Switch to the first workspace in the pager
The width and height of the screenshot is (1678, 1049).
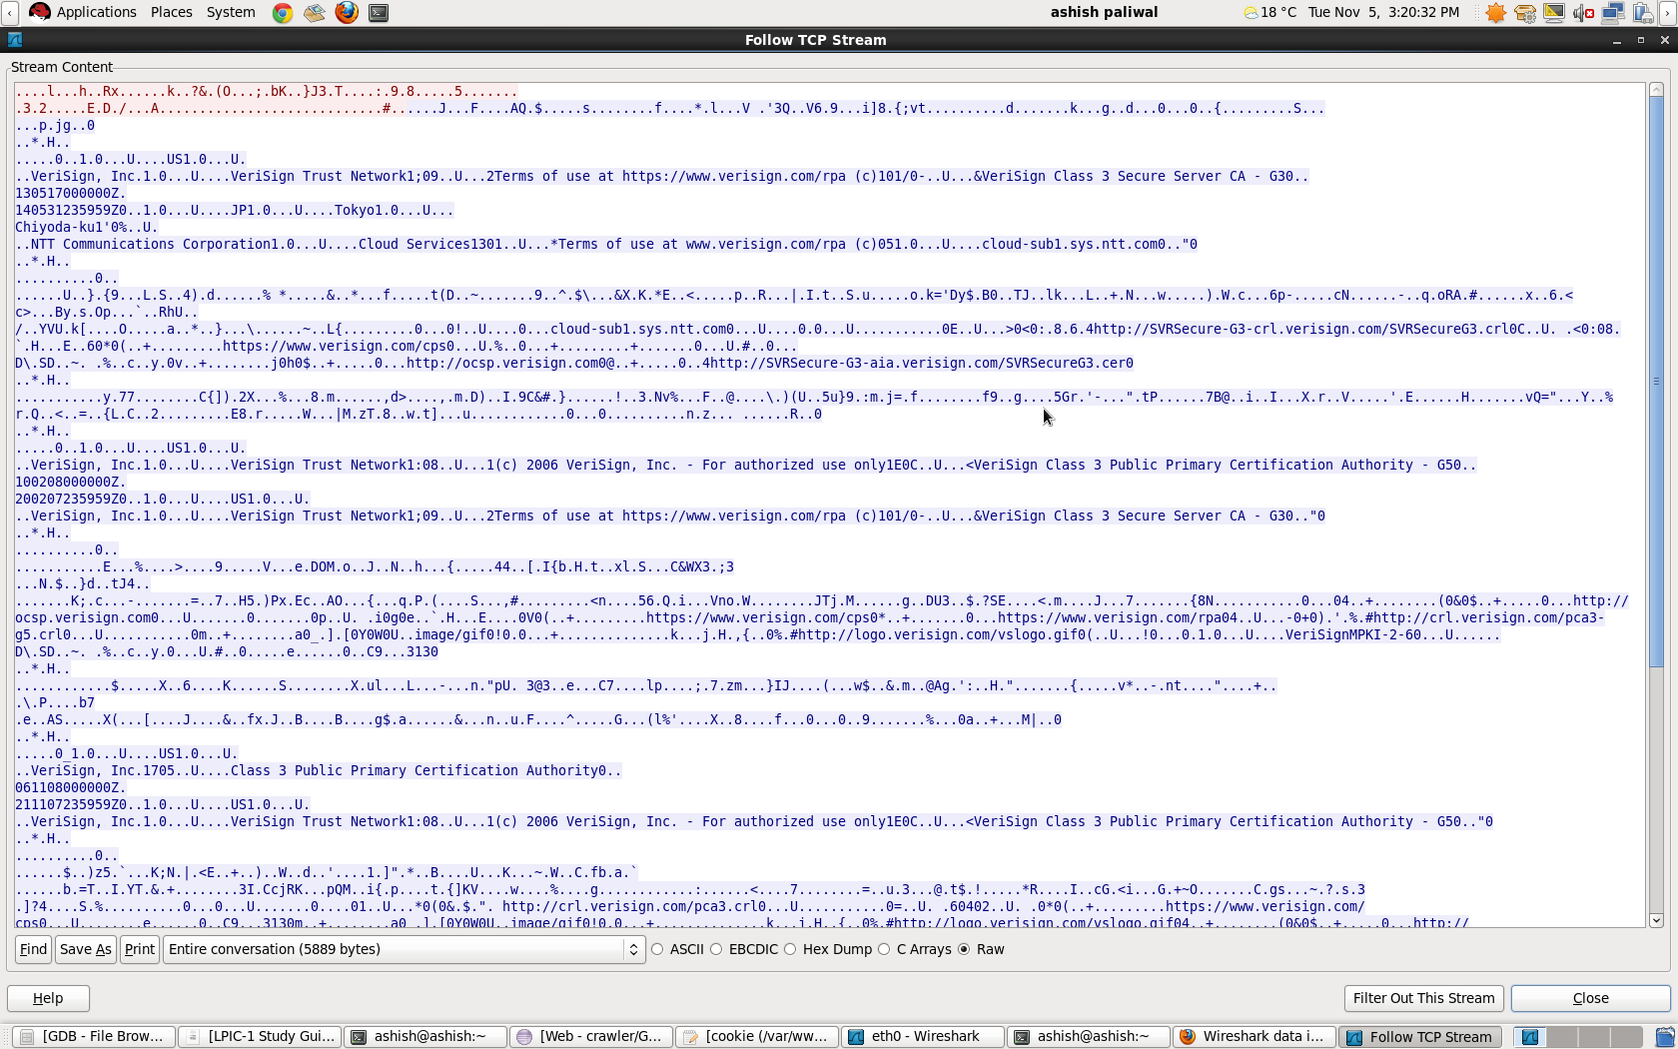pos(1529,1037)
